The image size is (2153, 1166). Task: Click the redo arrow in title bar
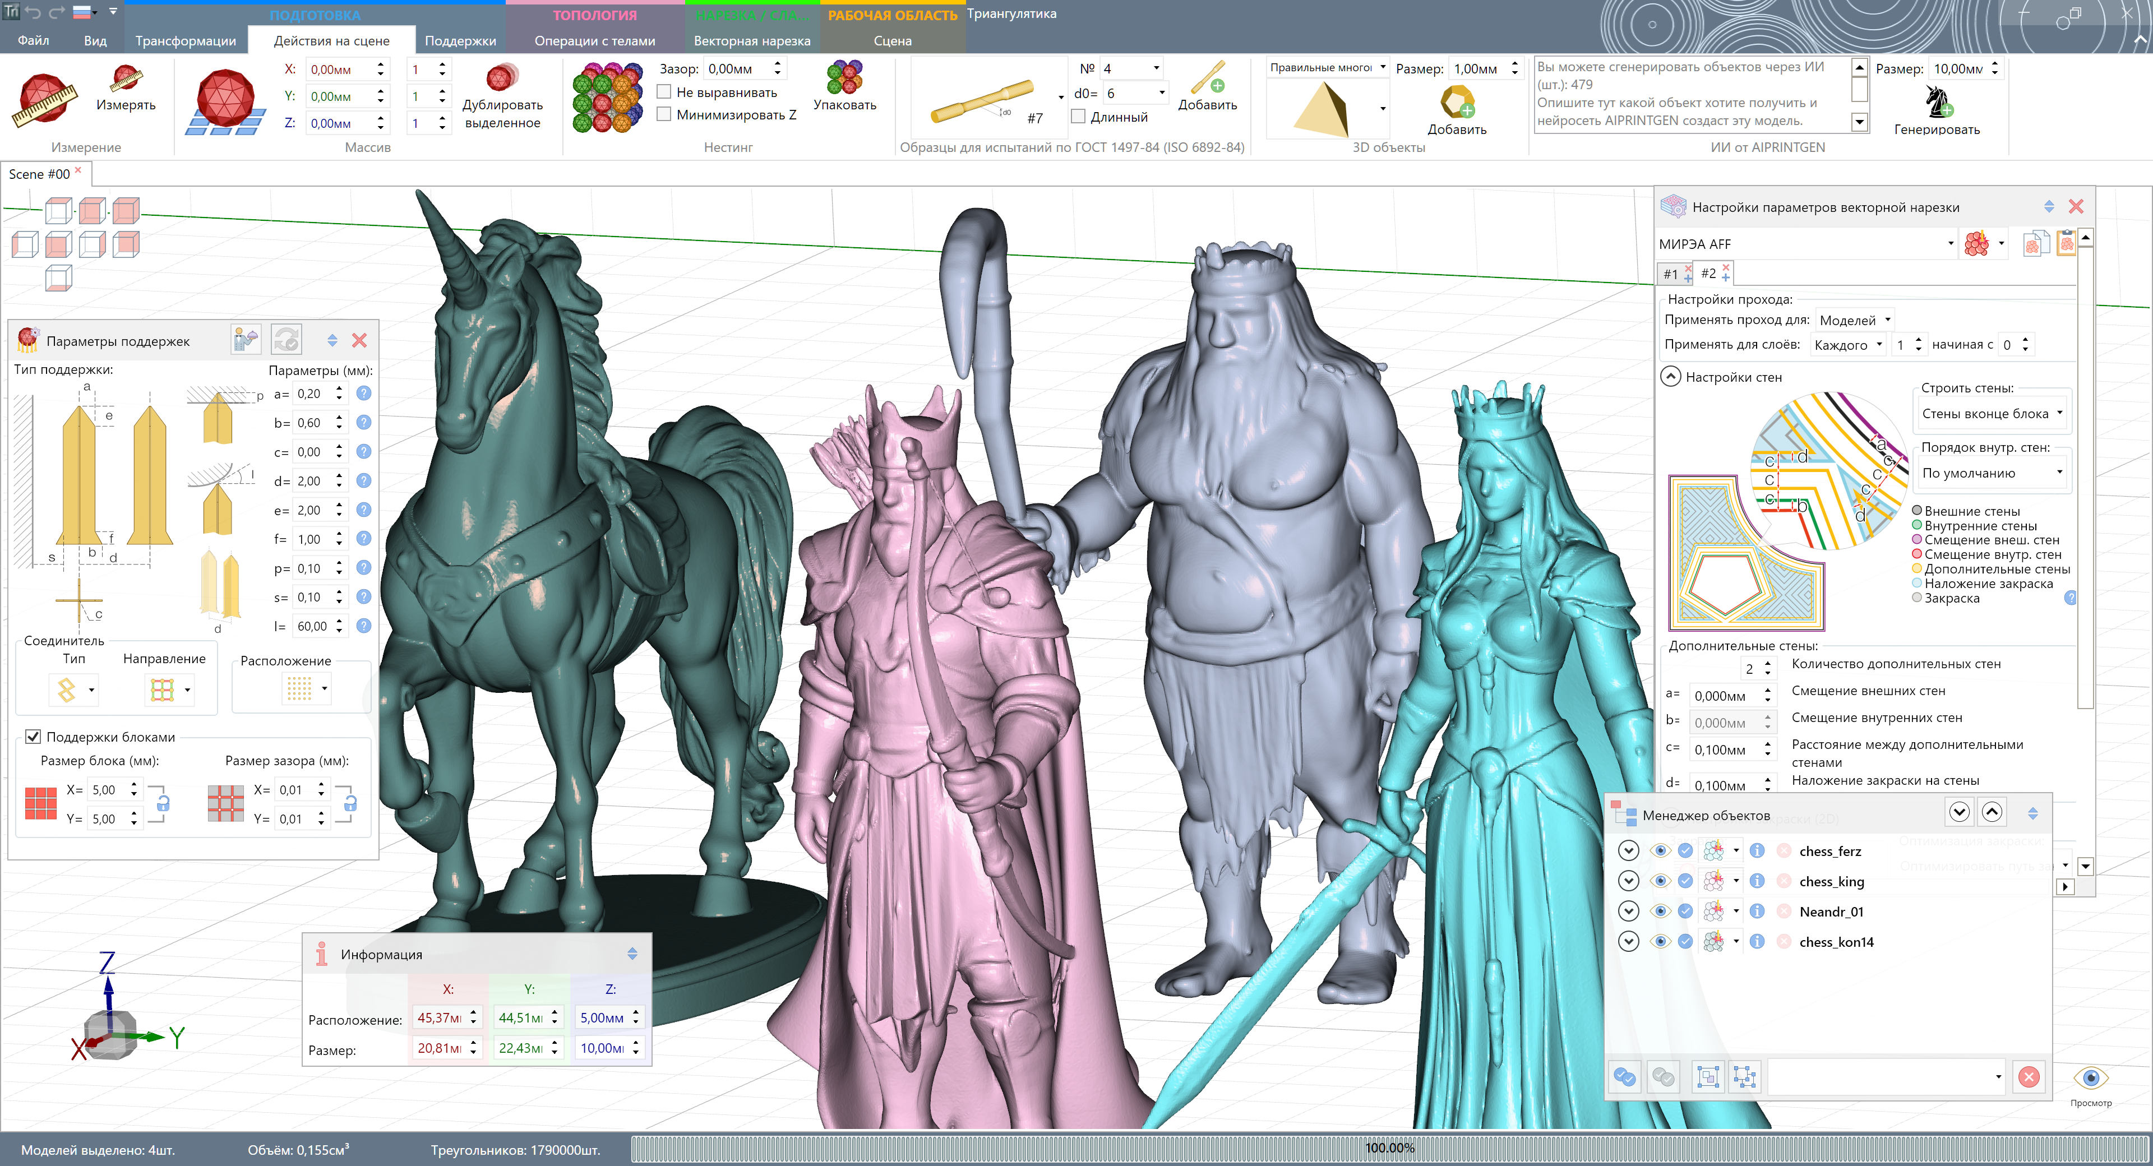click(x=57, y=12)
